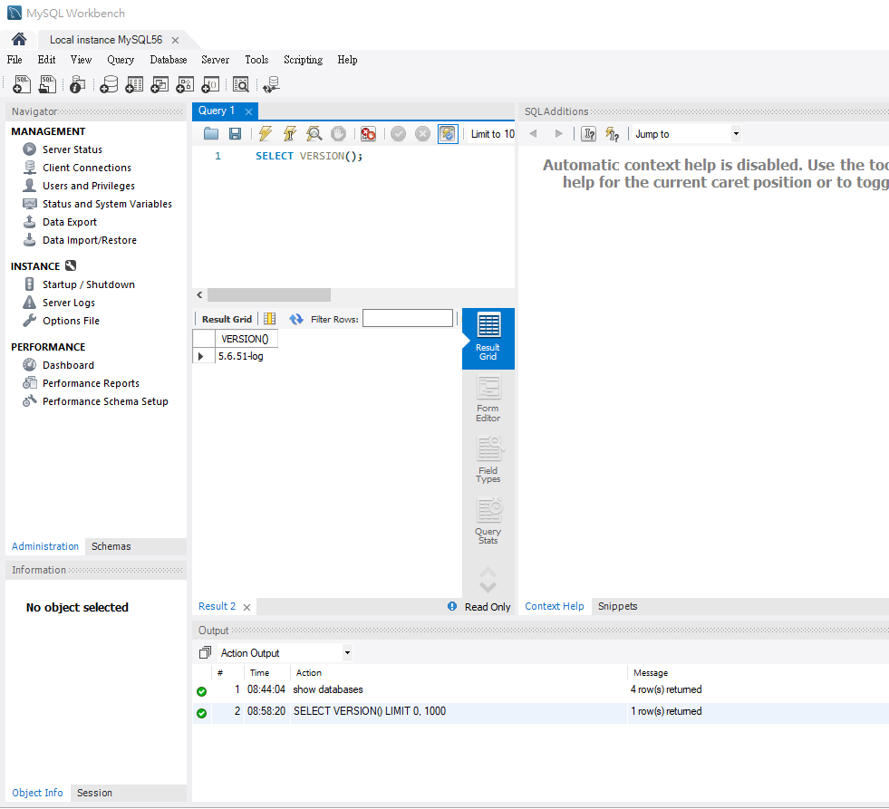Open the Jump to dropdown
This screenshot has height=809, width=889.
(x=687, y=134)
